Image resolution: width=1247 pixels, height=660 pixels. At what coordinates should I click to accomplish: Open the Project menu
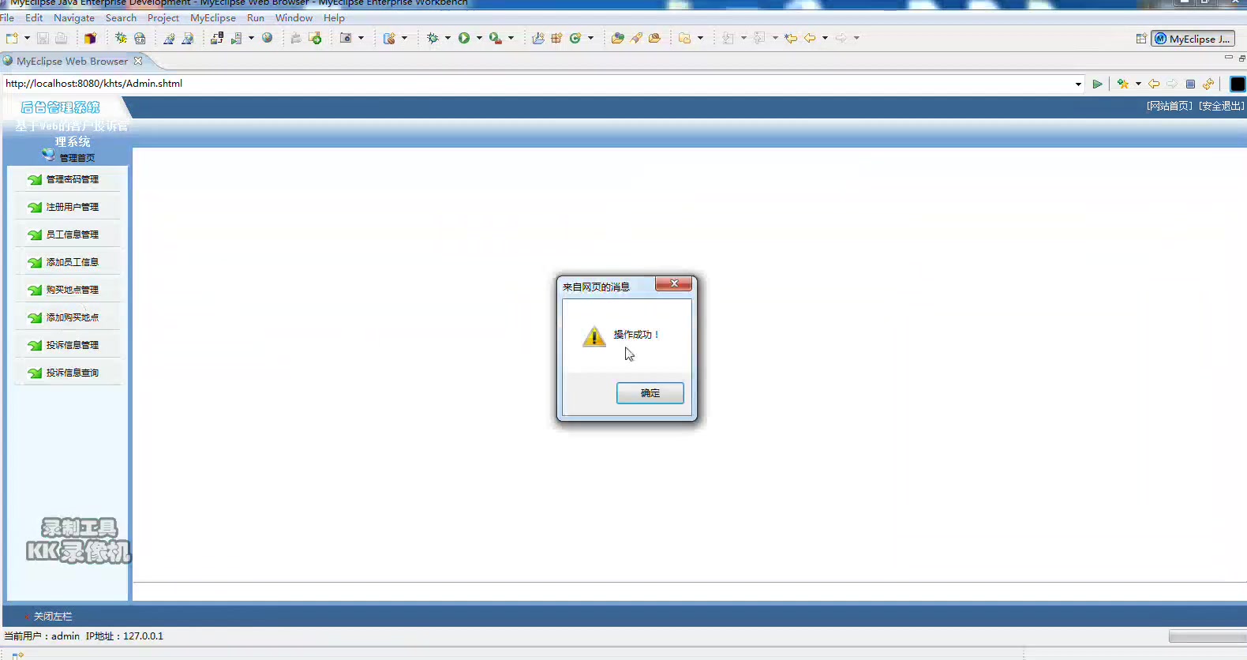click(163, 17)
